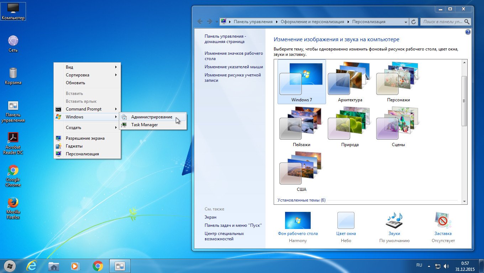Viewport: 484px width, 273px height.
Task: Click the theme list scrollbar up arrow
Action: pos(464,63)
